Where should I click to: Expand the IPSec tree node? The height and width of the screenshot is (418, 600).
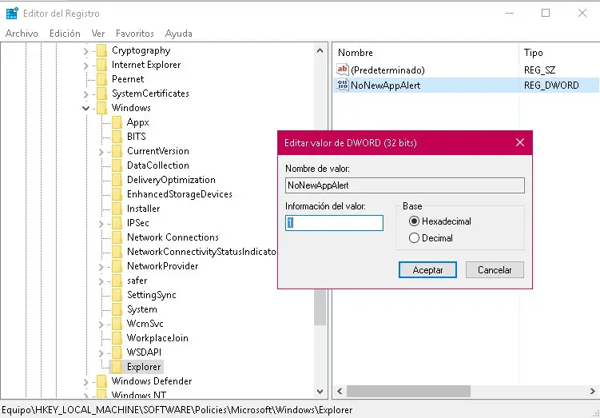(x=101, y=224)
